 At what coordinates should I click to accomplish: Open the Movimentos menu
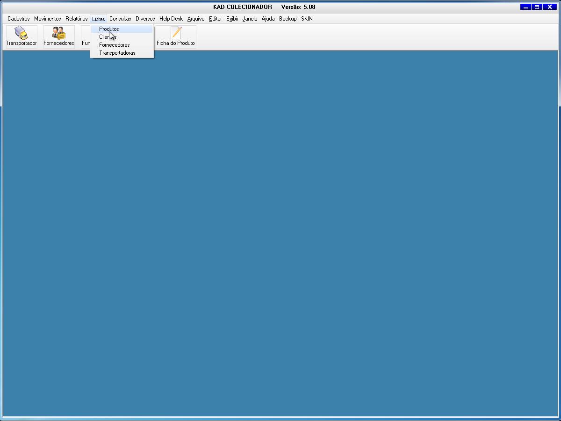click(48, 19)
